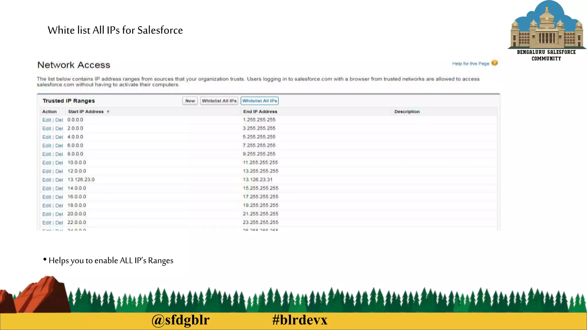Click the blue highlighted Whitelist All IPs button
587x330 pixels.
coord(260,101)
